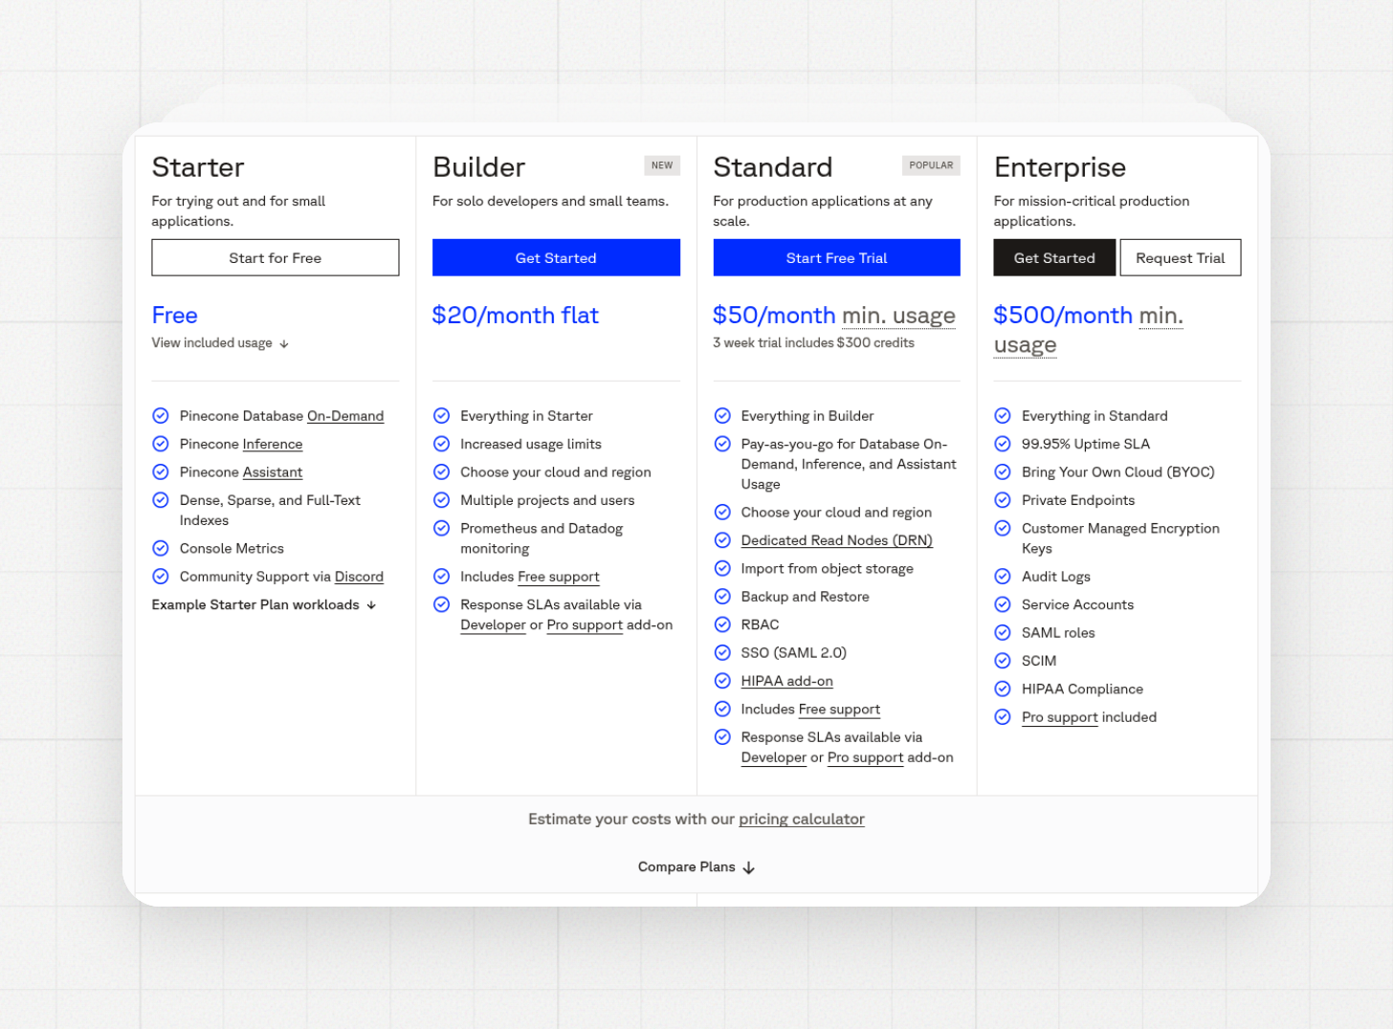The height and width of the screenshot is (1029, 1393).
Task: Click the check icon beside Prometheus and Datadog monitoring
Action: point(441,528)
